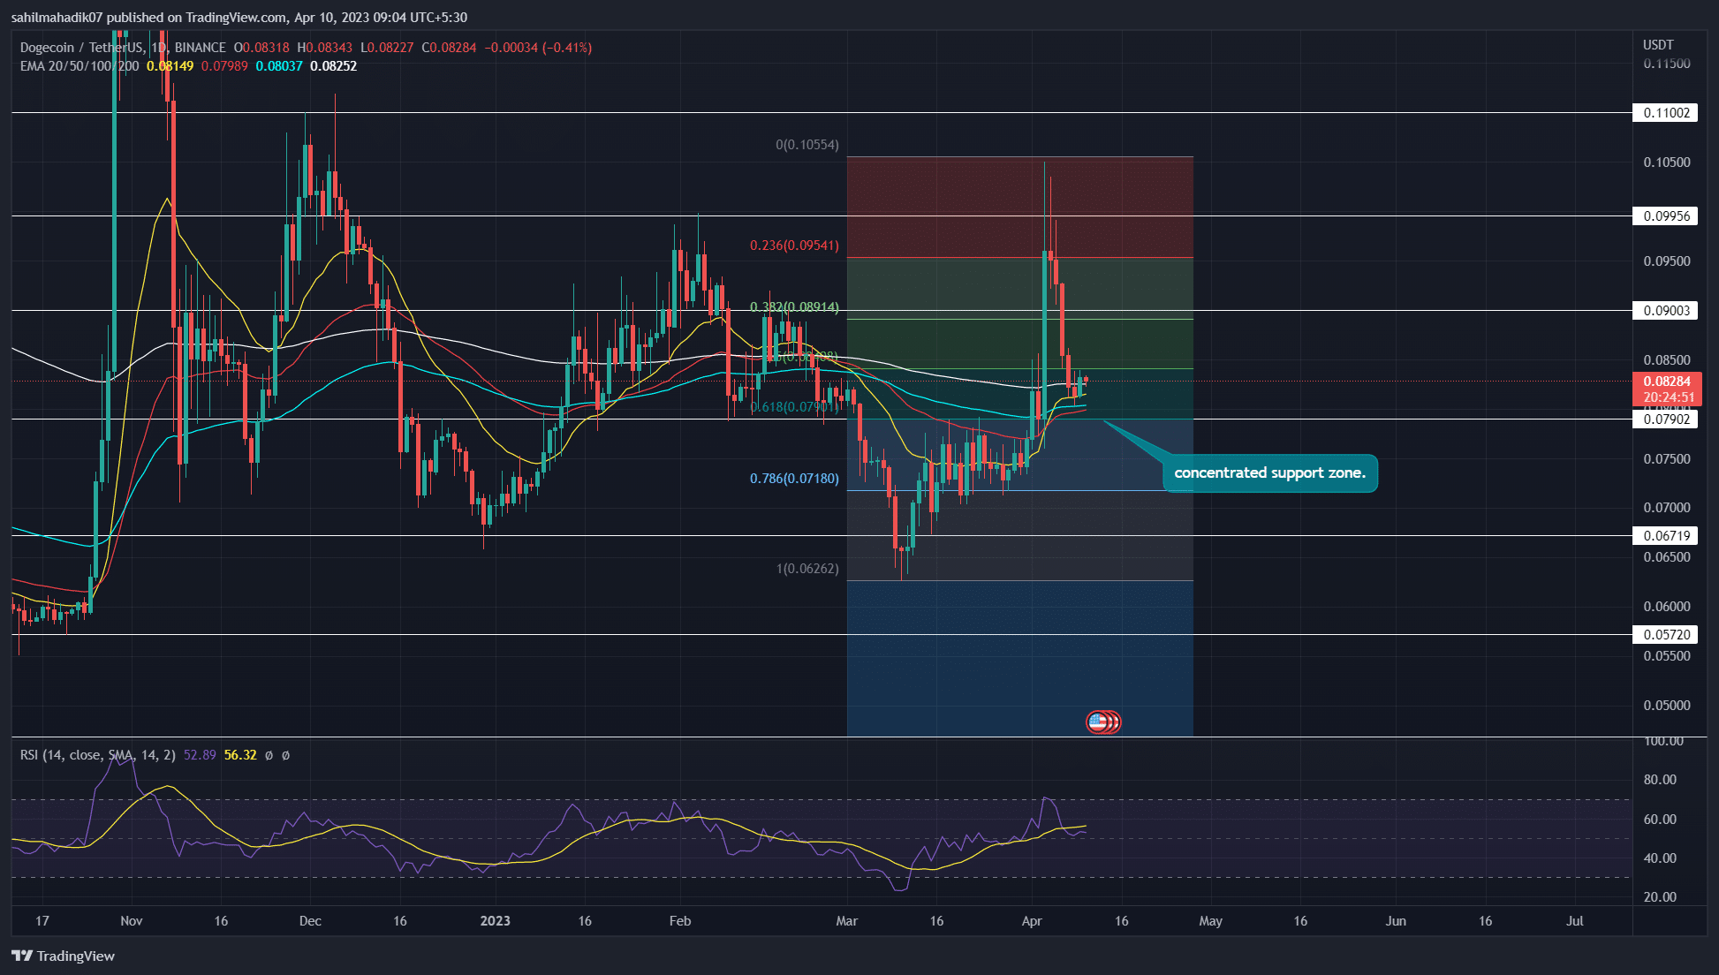Click the May date axis label
This screenshot has width=1719, height=975.
click(1211, 921)
